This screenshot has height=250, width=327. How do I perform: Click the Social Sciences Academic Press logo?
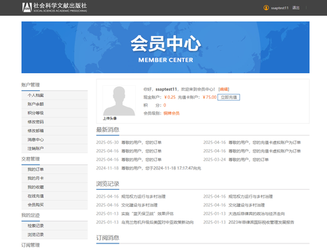(54, 7)
